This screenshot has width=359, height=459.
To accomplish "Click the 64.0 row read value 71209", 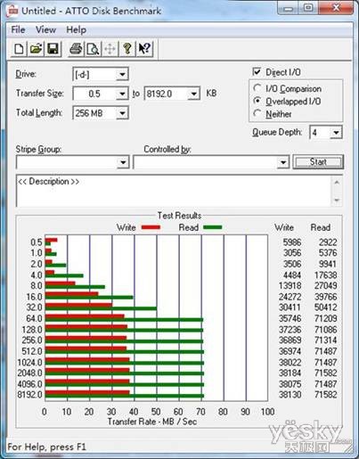I will 326,318.
